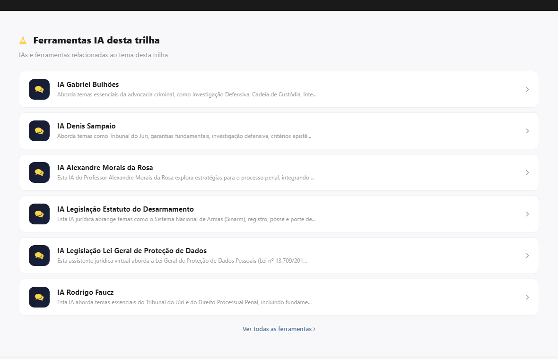Open chevron arrow on IA Rodrigo Faucz row

527,297
